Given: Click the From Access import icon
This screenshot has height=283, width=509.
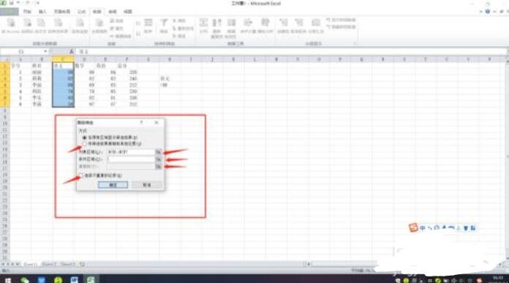Looking at the screenshot, I should point(11,23).
